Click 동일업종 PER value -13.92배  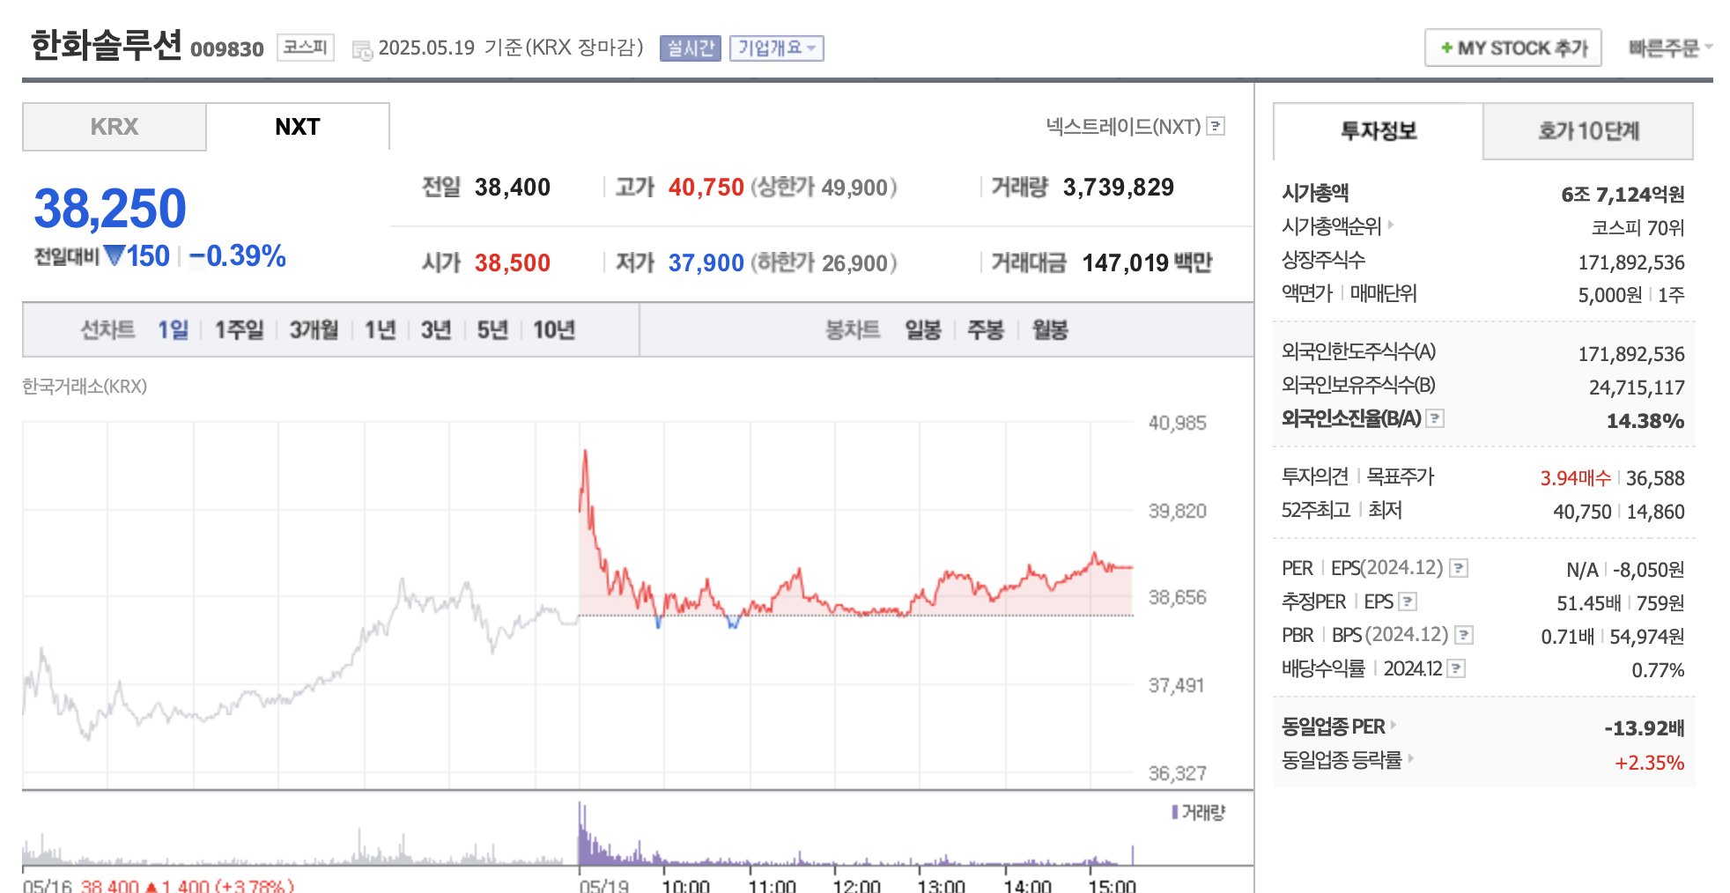click(1644, 728)
